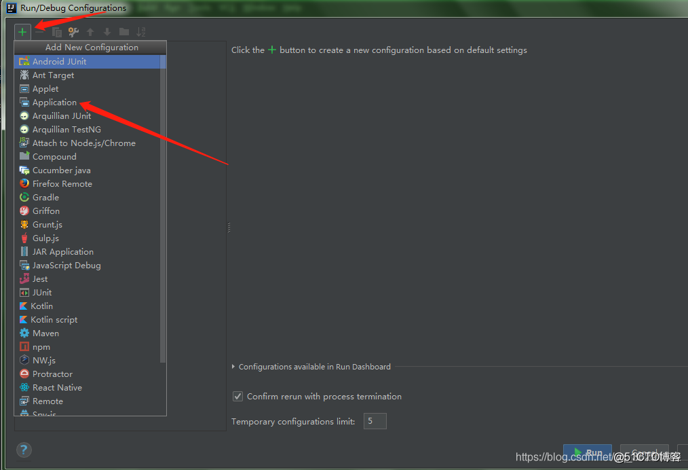This screenshot has width=688, height=470.
Task: Click the Sort Configurations alphabetically icon
Action: [x=141, y=32]
